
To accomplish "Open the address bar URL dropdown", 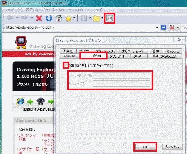I will point(157,28).
